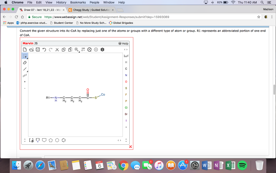Open the Clean 2D tool
The height and width of the screenshot is (173, 276).
(x=83, y=49)
